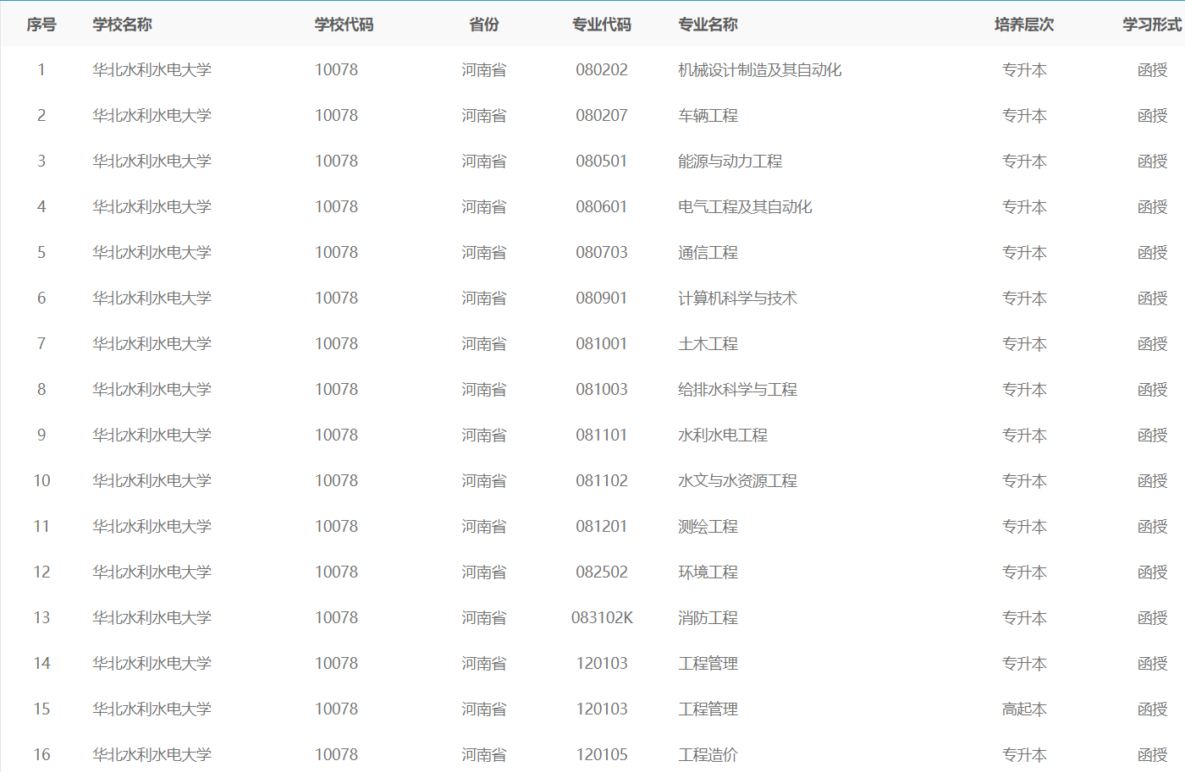Select major 测绘工程

[708, 527]
